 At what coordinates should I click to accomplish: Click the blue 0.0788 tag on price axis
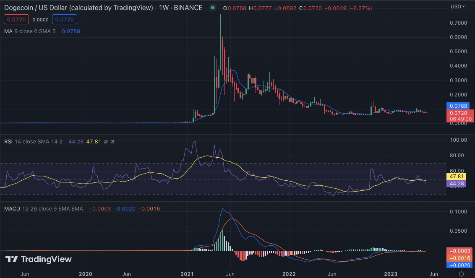[458, 106]
